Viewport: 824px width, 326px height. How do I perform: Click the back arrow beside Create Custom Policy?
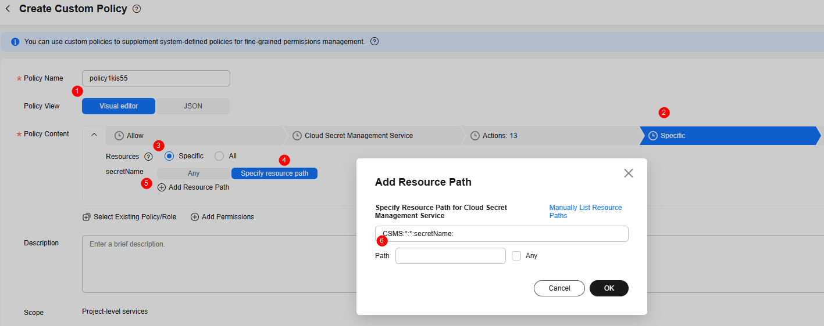[8, 9]
